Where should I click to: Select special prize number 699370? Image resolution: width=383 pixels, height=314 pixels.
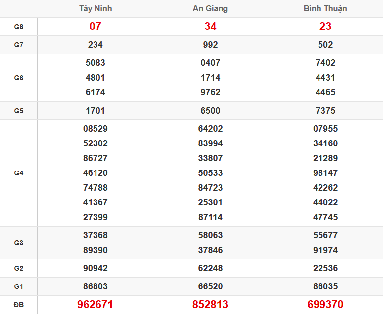tap(325, 305)
